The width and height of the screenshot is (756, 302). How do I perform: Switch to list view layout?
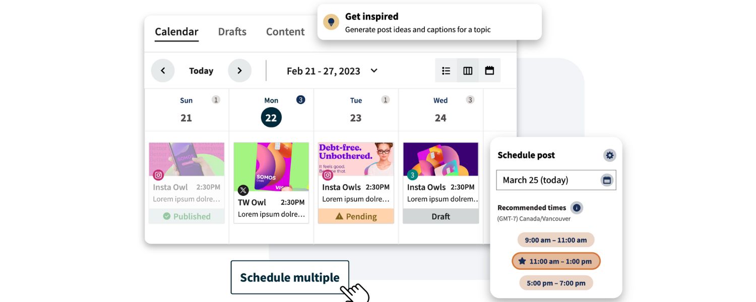click(446, 70)
